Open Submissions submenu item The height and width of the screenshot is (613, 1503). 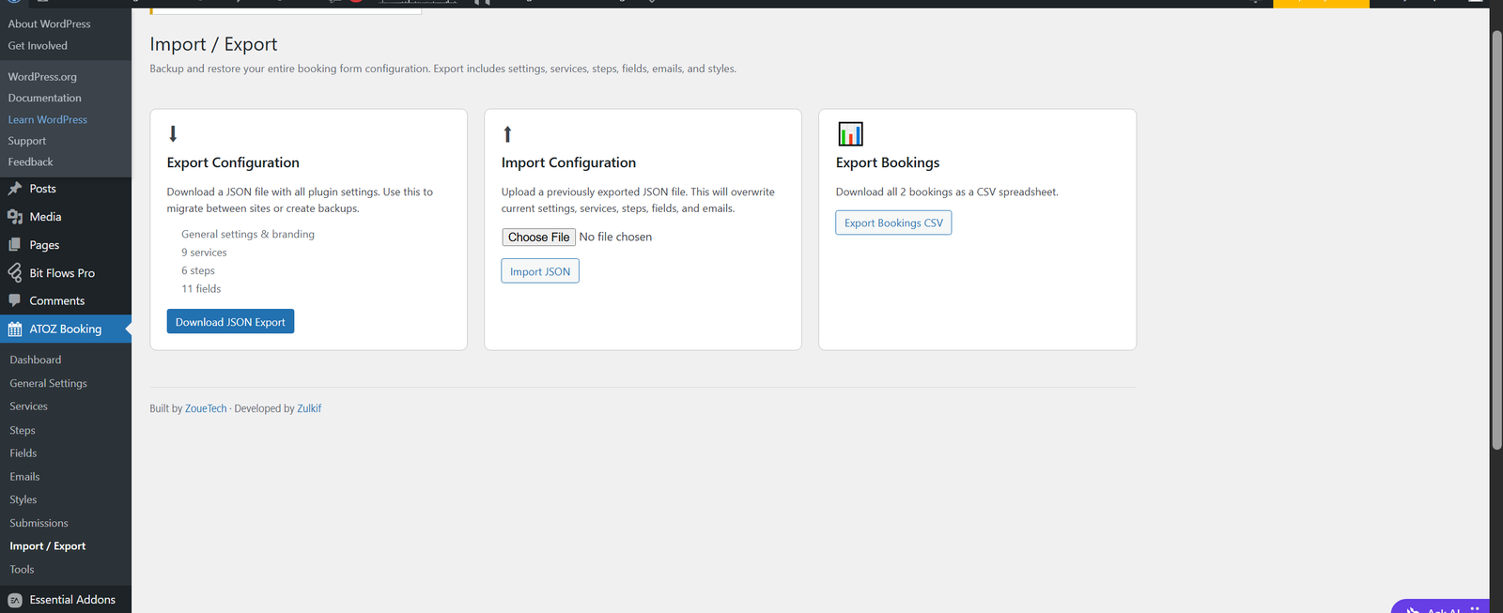(39, 523)
